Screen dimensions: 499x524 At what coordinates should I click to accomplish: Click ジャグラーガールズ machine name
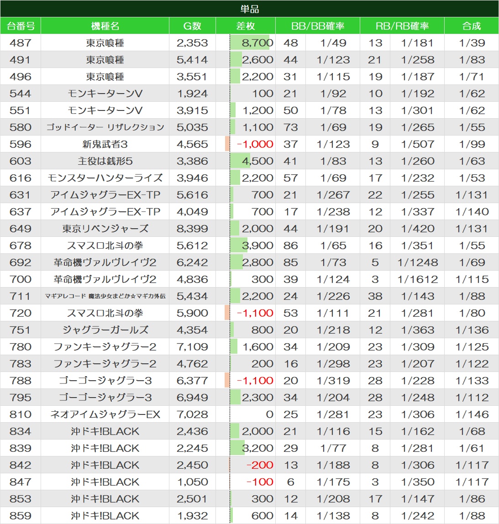pos(105,330)
